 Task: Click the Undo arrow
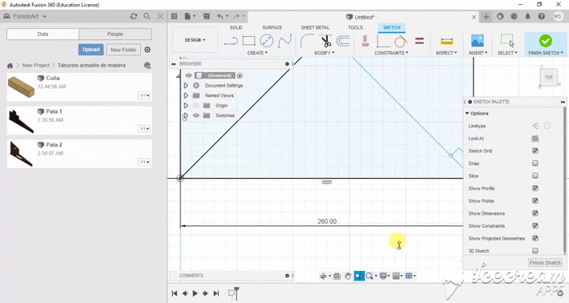click(220, 16)
